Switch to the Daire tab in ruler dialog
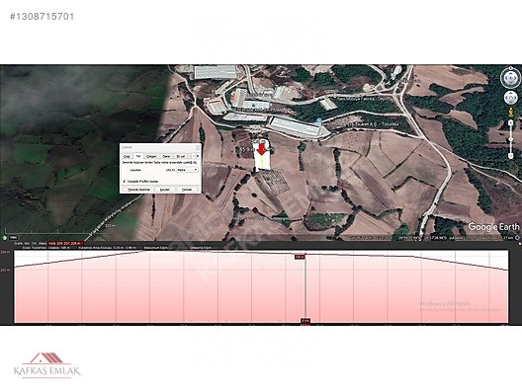This screenshot has width=522, height=391. (x=166, y=156)
